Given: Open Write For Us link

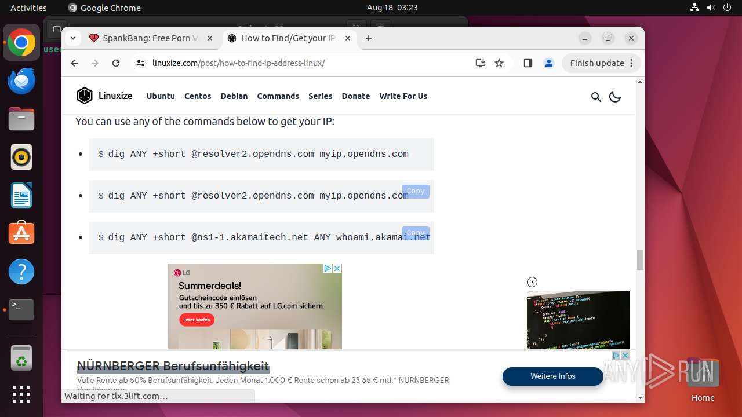Looking at the screenshot, I should click(403, 96).
